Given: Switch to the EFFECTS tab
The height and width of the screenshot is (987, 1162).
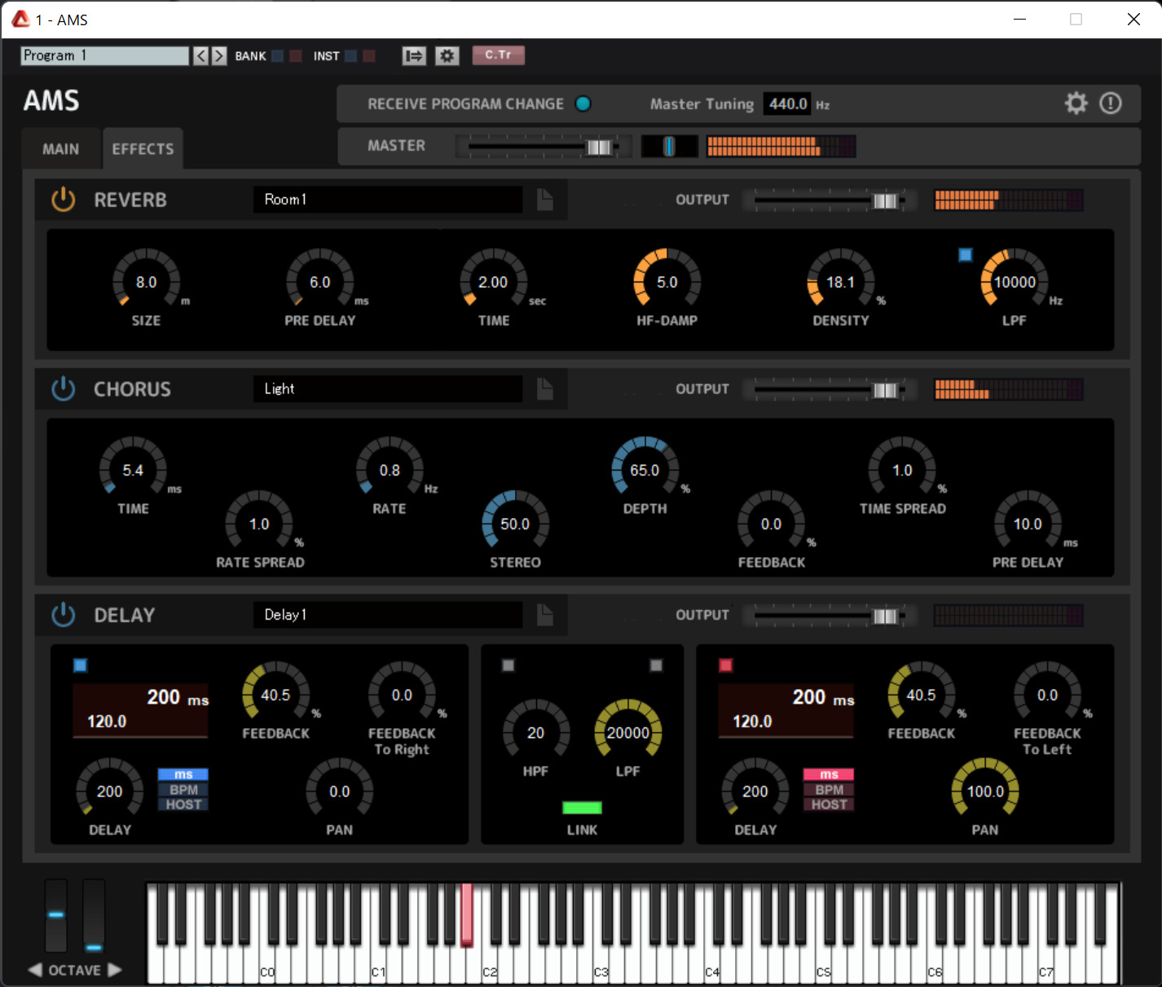Looking at the screenshot, I should click(143, 149).
